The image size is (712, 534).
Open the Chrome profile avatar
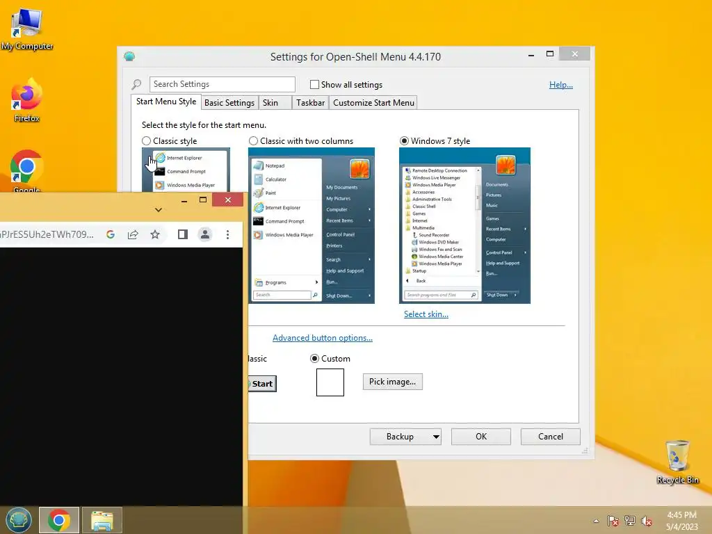coord(205,234)
